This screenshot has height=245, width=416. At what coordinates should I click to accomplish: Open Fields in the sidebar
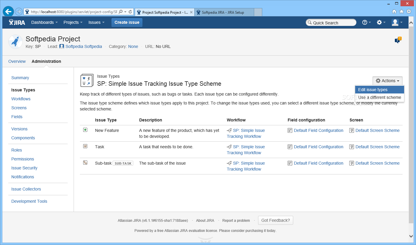click(x=17, y=117)
